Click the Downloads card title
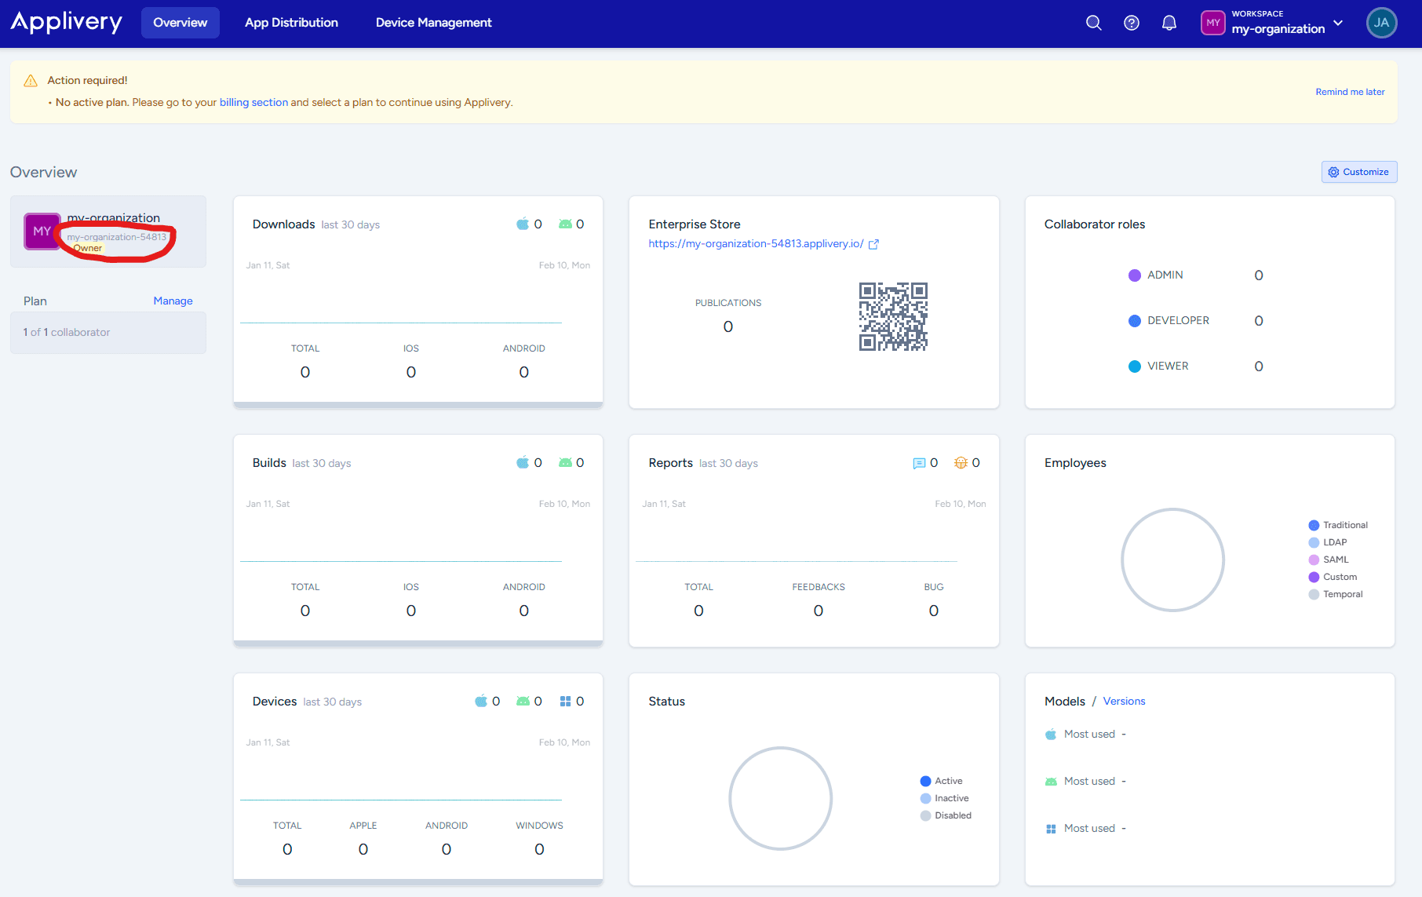1422x897 pixels. [283, 224]
